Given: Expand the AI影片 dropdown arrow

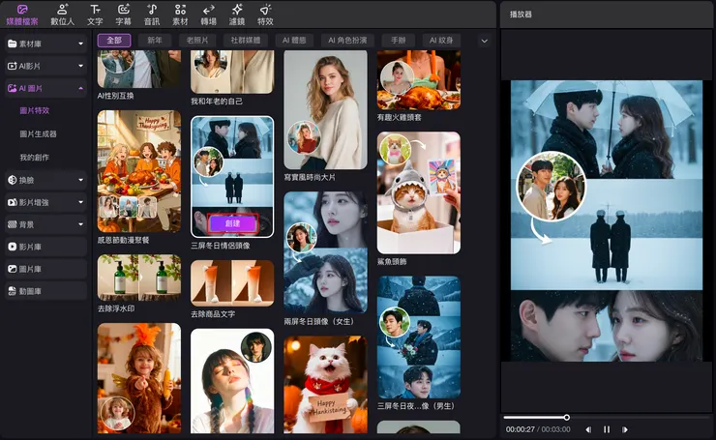Looking at the screenshot, I should tap(81, 66).
